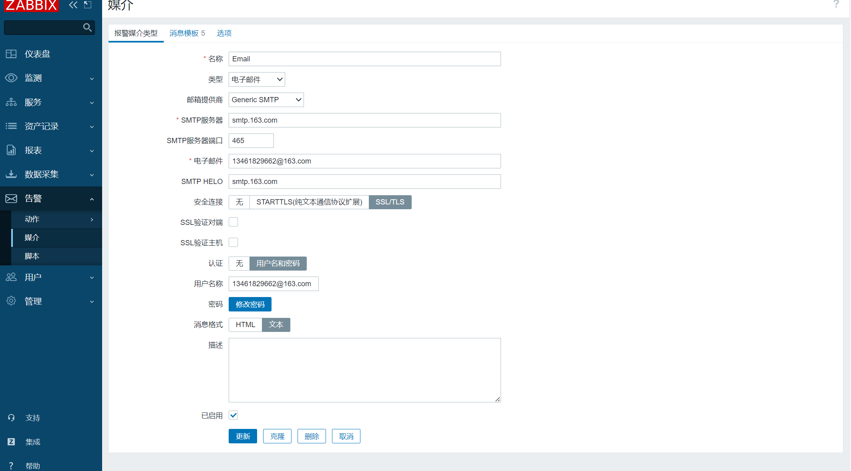Expand the 报表 menu chevron
Viewport: 851px width, 471px height.
tap(92, 151)
